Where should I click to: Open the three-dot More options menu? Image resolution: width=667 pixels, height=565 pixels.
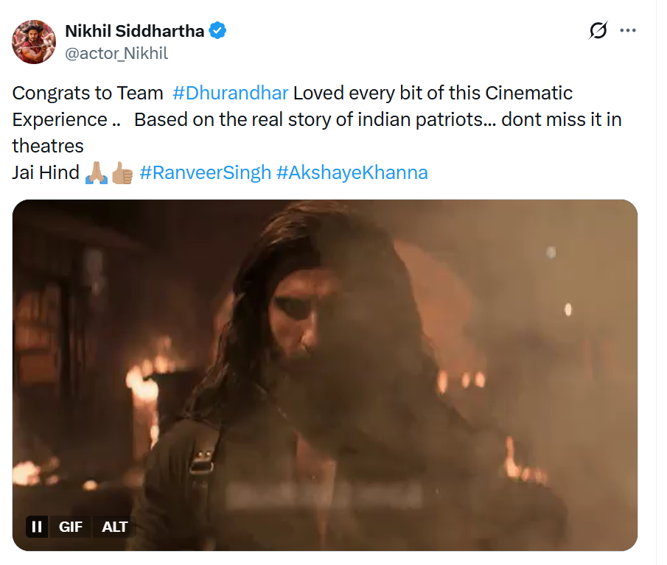click(628, 31)
